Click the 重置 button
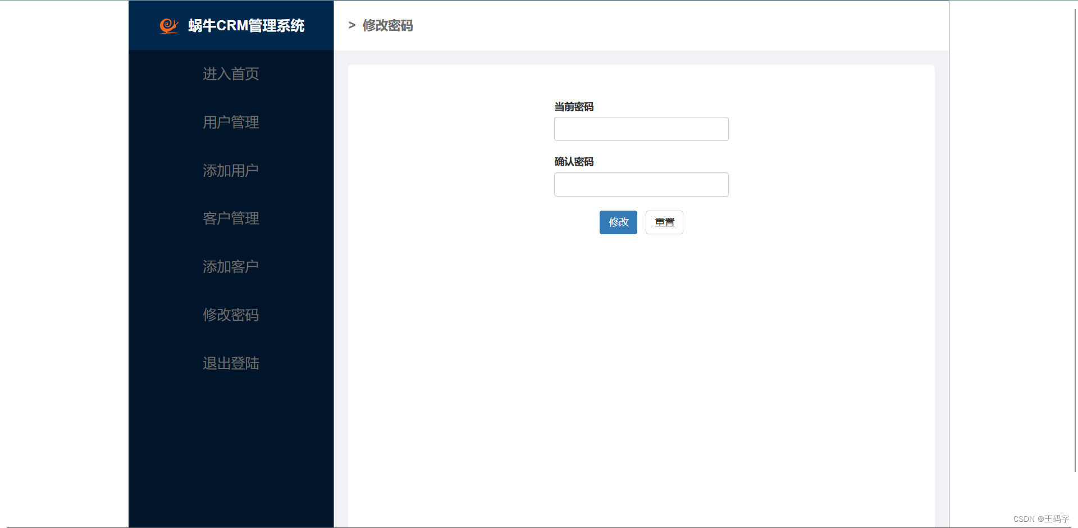The width and height of the screenshot is (1078, 528). tap(664, 222)
